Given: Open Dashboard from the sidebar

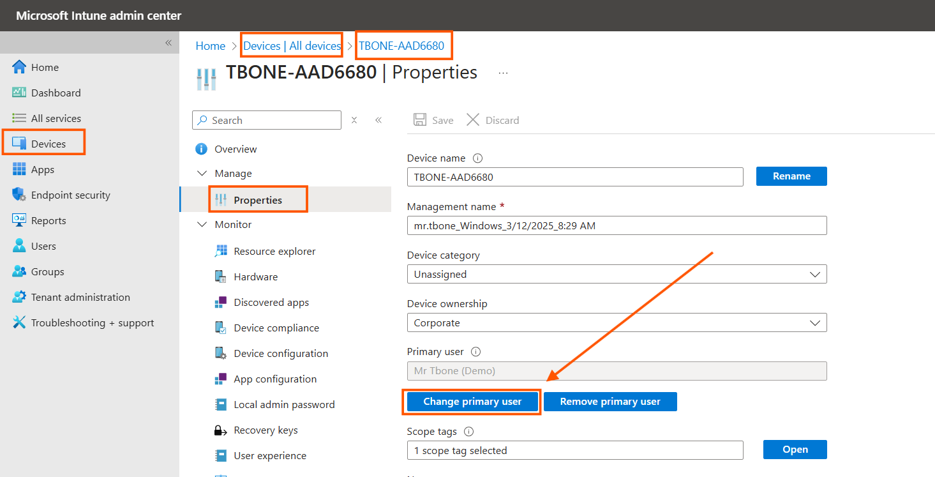Looking at the screenshot, I should 56,93.
